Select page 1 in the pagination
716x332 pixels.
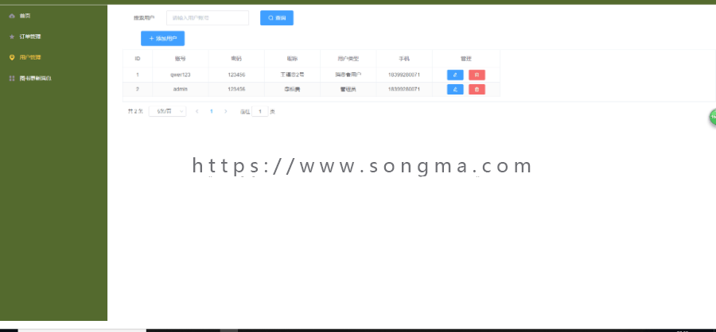point(211,111)
